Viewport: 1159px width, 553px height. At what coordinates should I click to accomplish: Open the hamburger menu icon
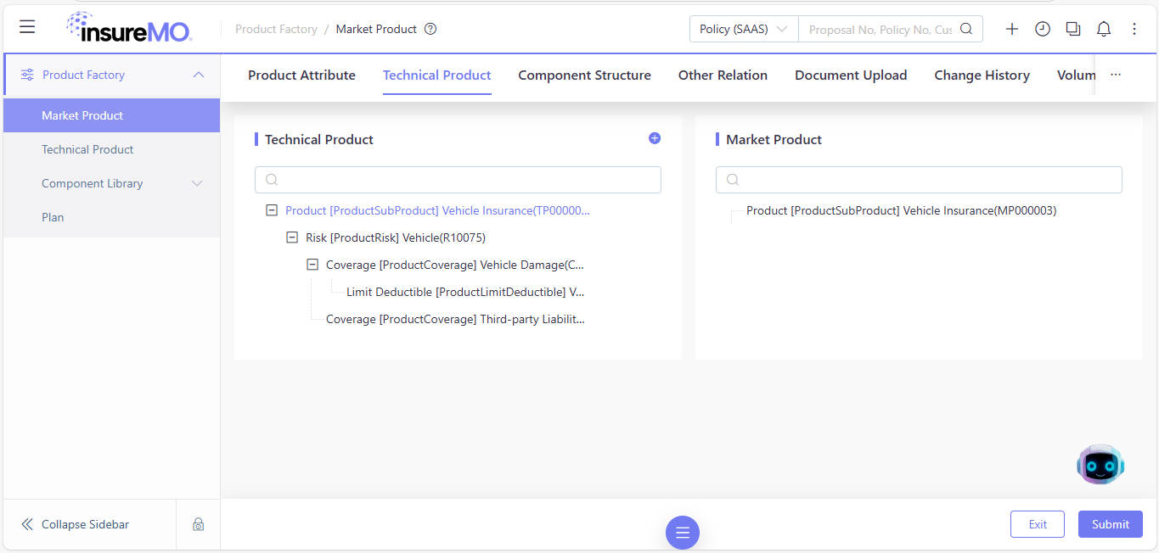pyautogui.click(x=27, y=28)
